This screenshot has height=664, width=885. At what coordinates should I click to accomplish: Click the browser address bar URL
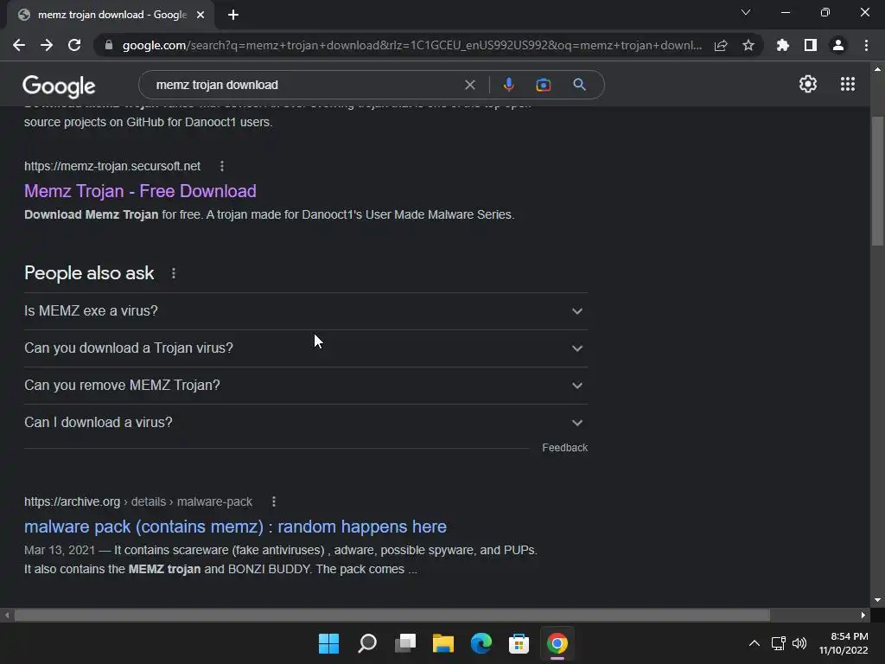click(x=412, y=45)
